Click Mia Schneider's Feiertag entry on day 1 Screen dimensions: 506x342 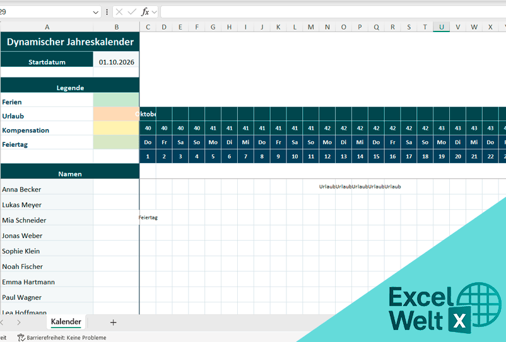pos(148,217)
